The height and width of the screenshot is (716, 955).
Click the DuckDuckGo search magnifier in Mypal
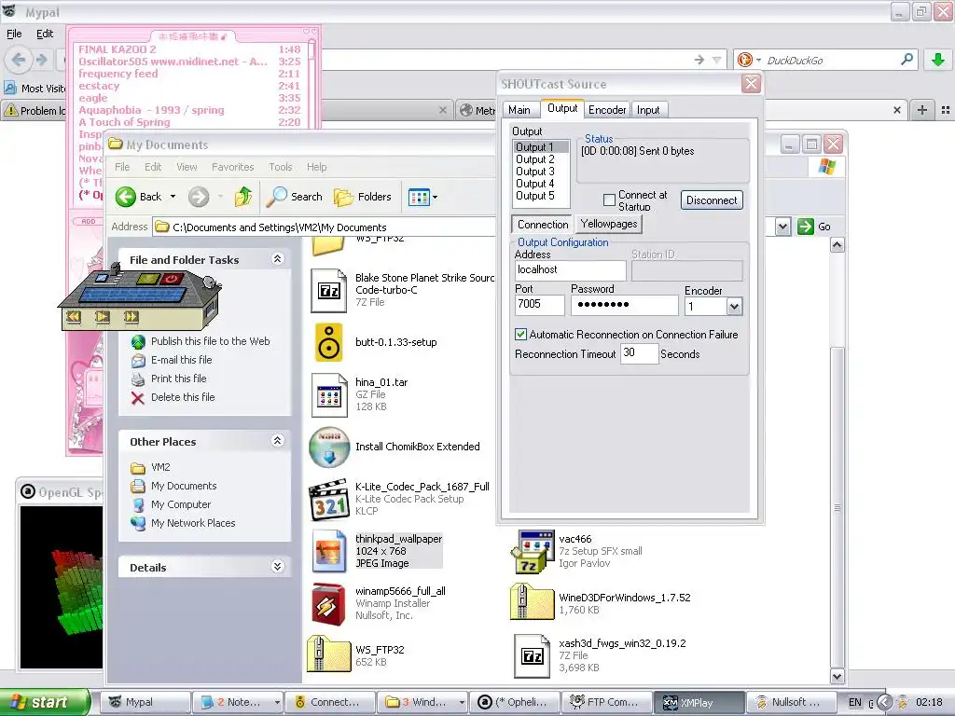[x=907, y=60]
